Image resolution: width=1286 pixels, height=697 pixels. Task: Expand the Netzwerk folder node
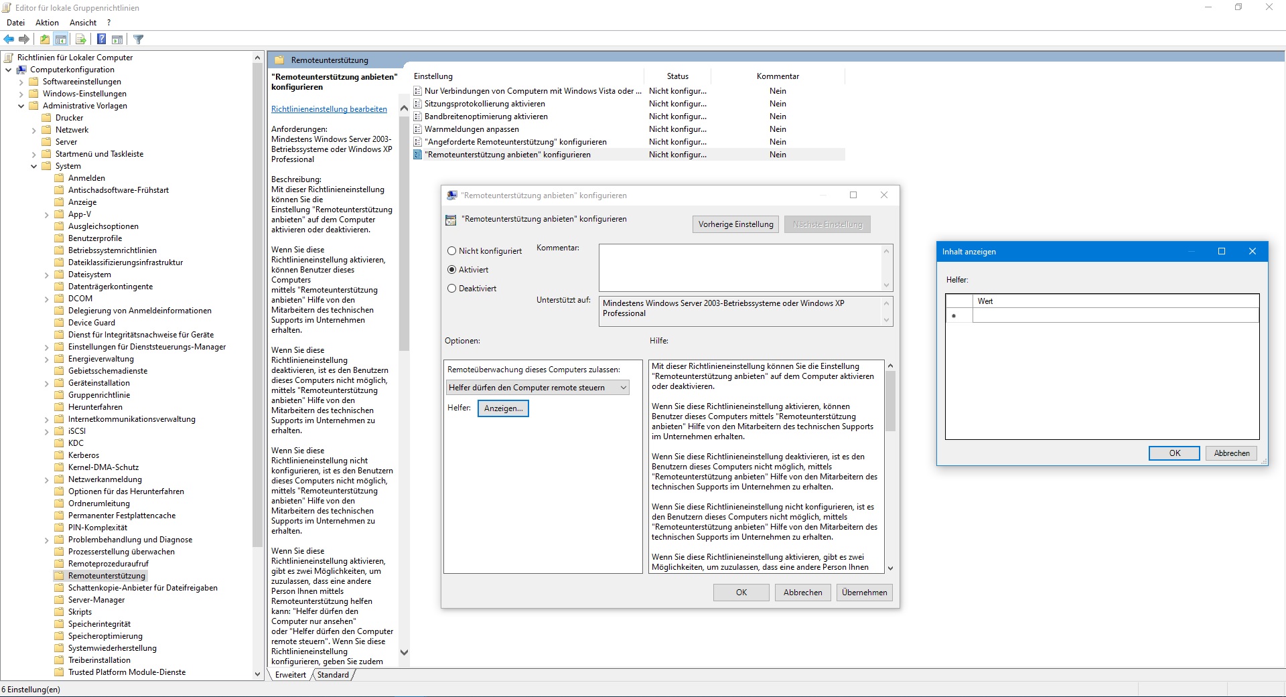[33, 130]
